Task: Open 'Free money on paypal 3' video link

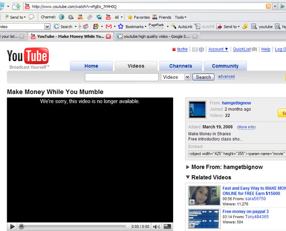Action: [x=246, y=212]
